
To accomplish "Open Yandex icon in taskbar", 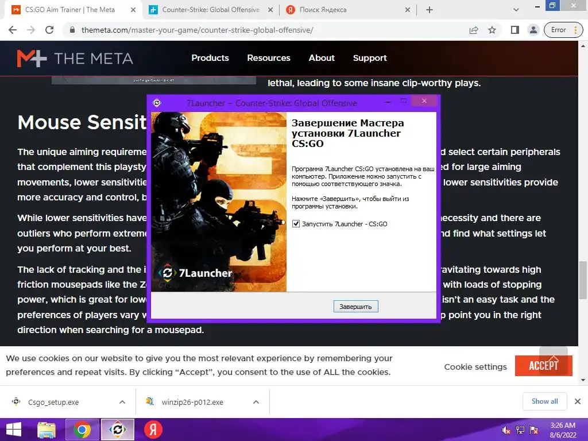I will coord(153,430).
